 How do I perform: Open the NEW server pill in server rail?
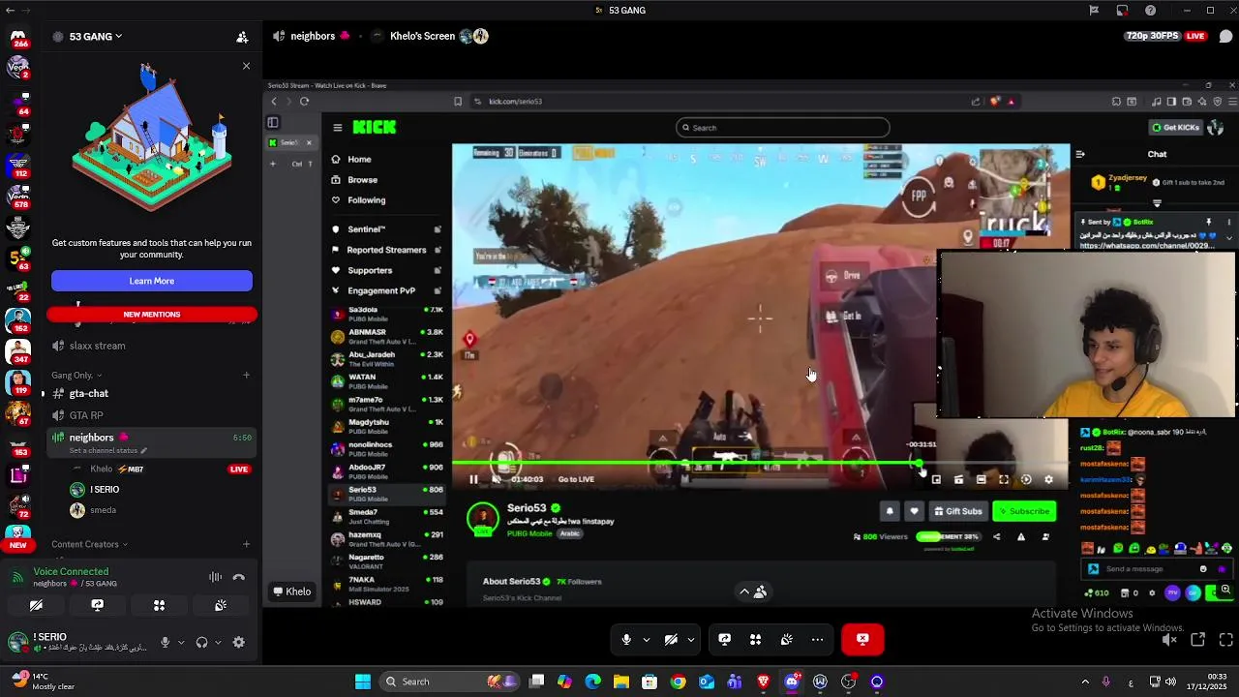(17, 546)
